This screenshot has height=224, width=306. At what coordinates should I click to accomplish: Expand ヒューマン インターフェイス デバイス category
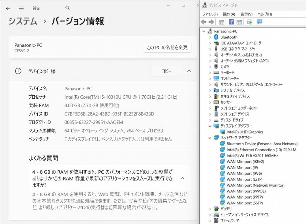point(210,215)
